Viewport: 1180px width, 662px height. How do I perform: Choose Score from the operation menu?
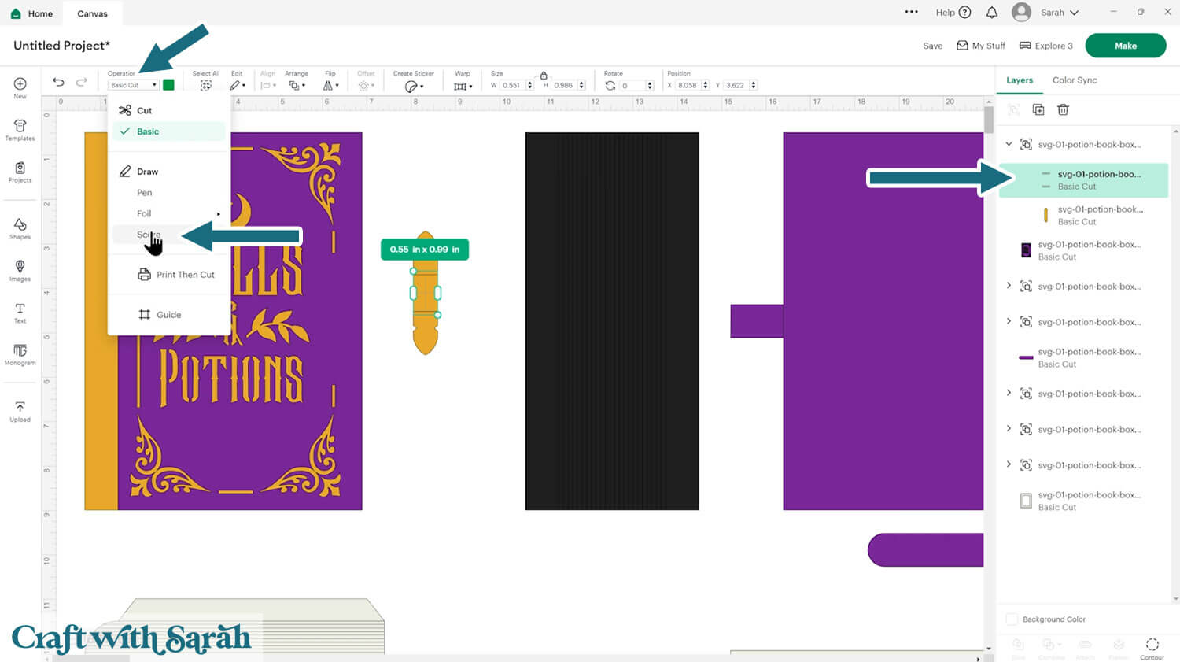coord(148,235)
